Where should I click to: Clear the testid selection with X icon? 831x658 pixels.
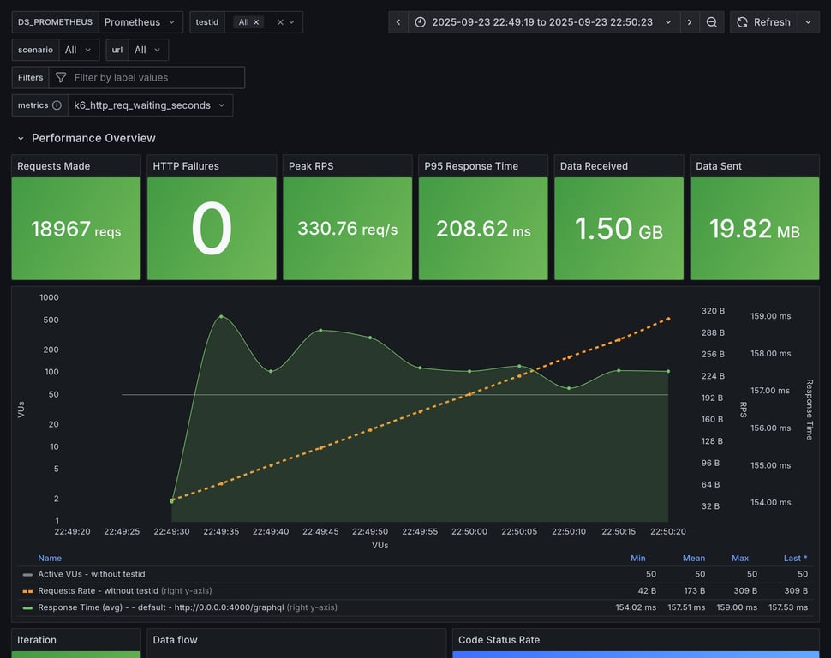(280, 22)
